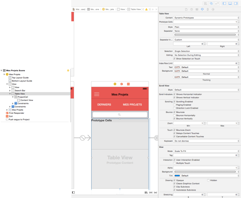Click the hamburger menu icon on canvas
This screenshot has height=198, width=241.
tap(97, 94)
